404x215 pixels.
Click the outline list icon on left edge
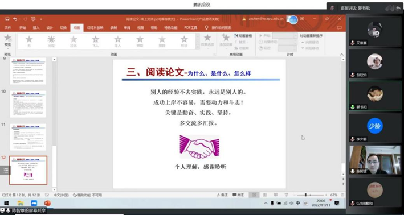tap(5, 170)
